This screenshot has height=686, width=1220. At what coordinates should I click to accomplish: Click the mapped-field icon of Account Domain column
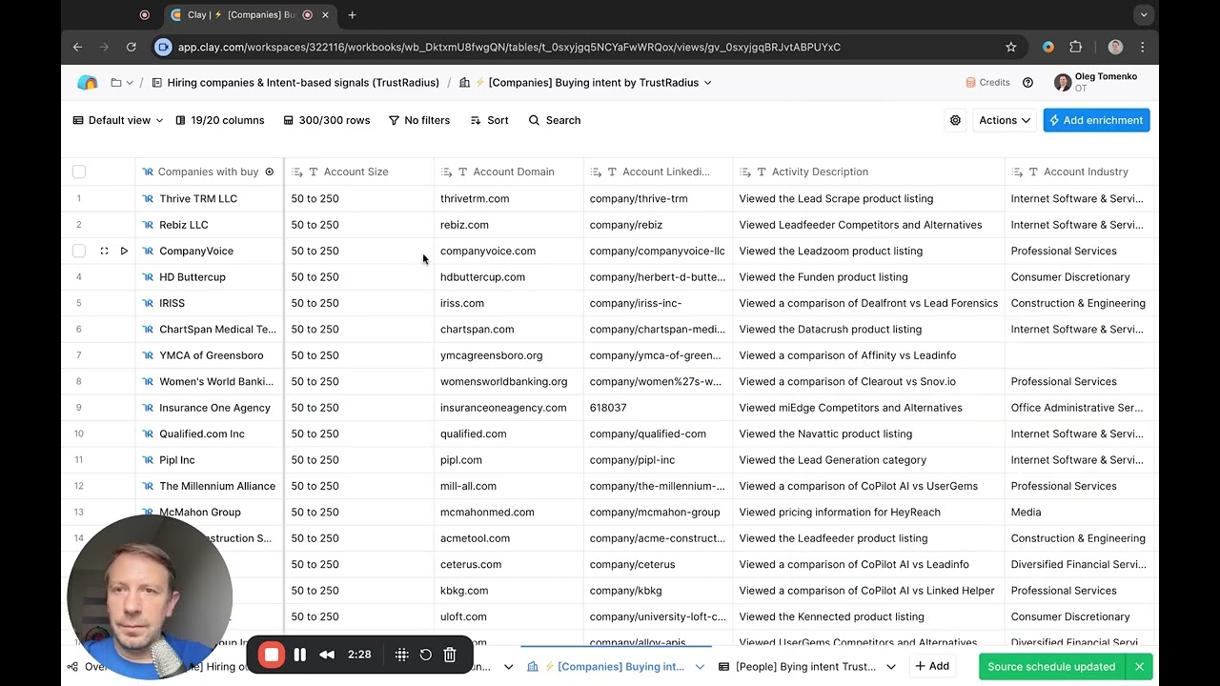click(x=446, y=172)
